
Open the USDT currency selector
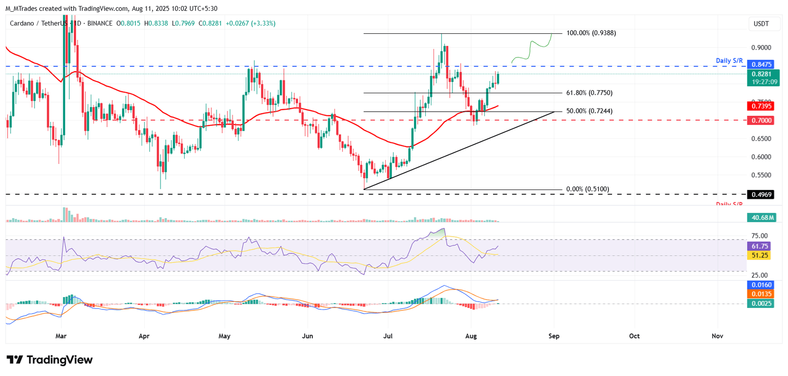pos(761,24)
